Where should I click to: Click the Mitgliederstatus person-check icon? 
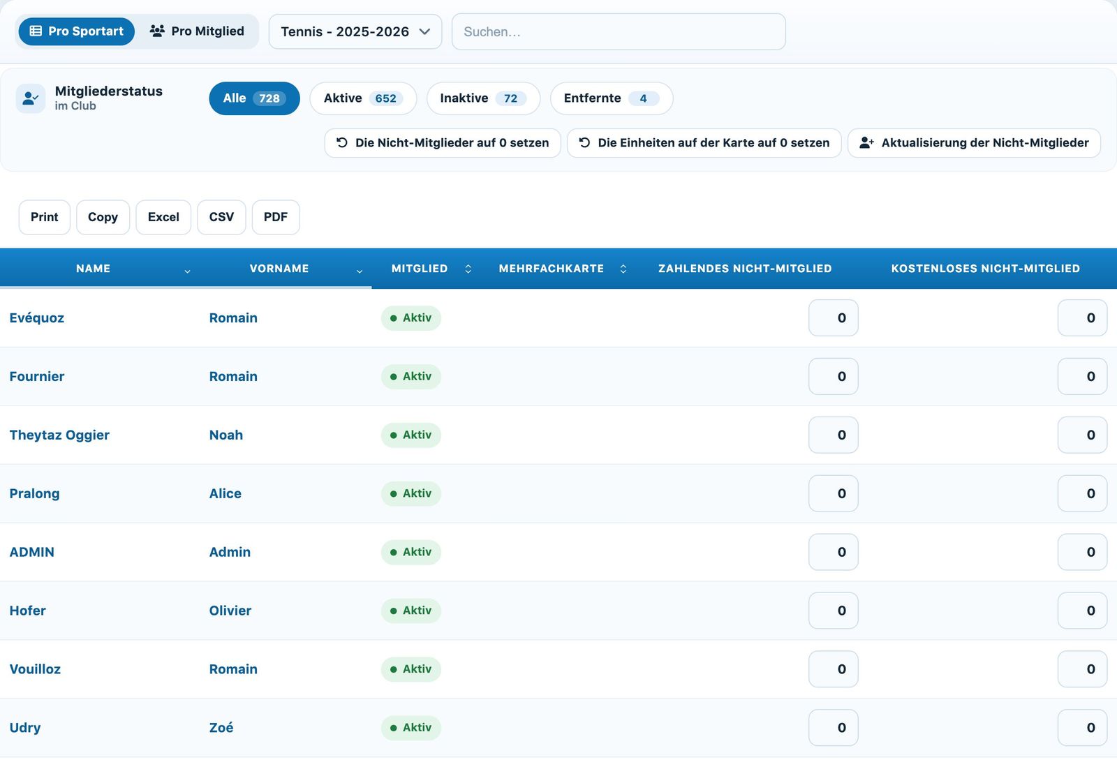[31, 98]
